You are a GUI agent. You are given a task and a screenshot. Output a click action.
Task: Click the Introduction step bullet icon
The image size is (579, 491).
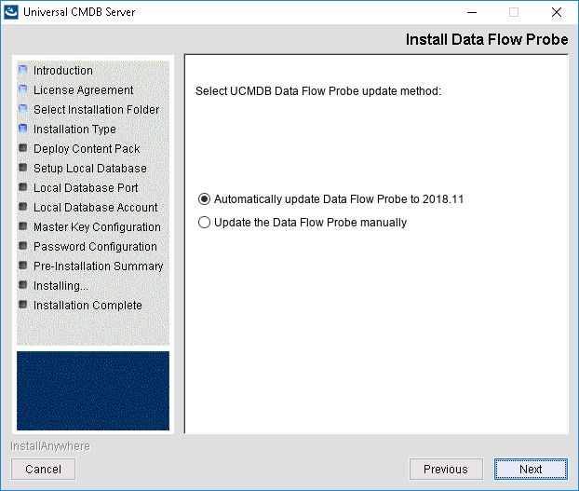pyautogui.click(x=23, y=70)
